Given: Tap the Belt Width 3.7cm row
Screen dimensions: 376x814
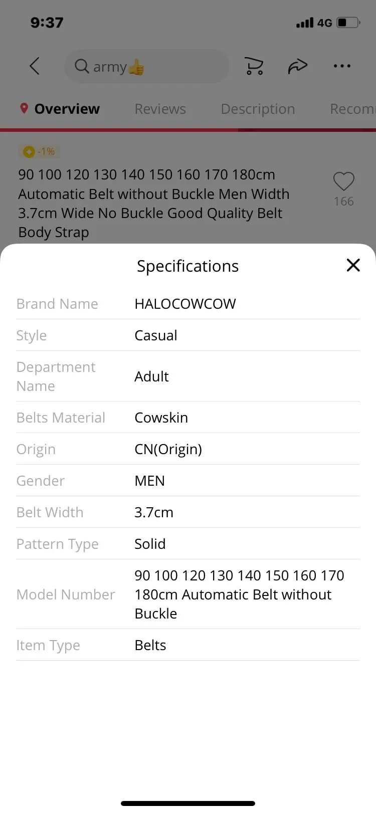Looking at the screenshot, I should (x=187, y=512).
